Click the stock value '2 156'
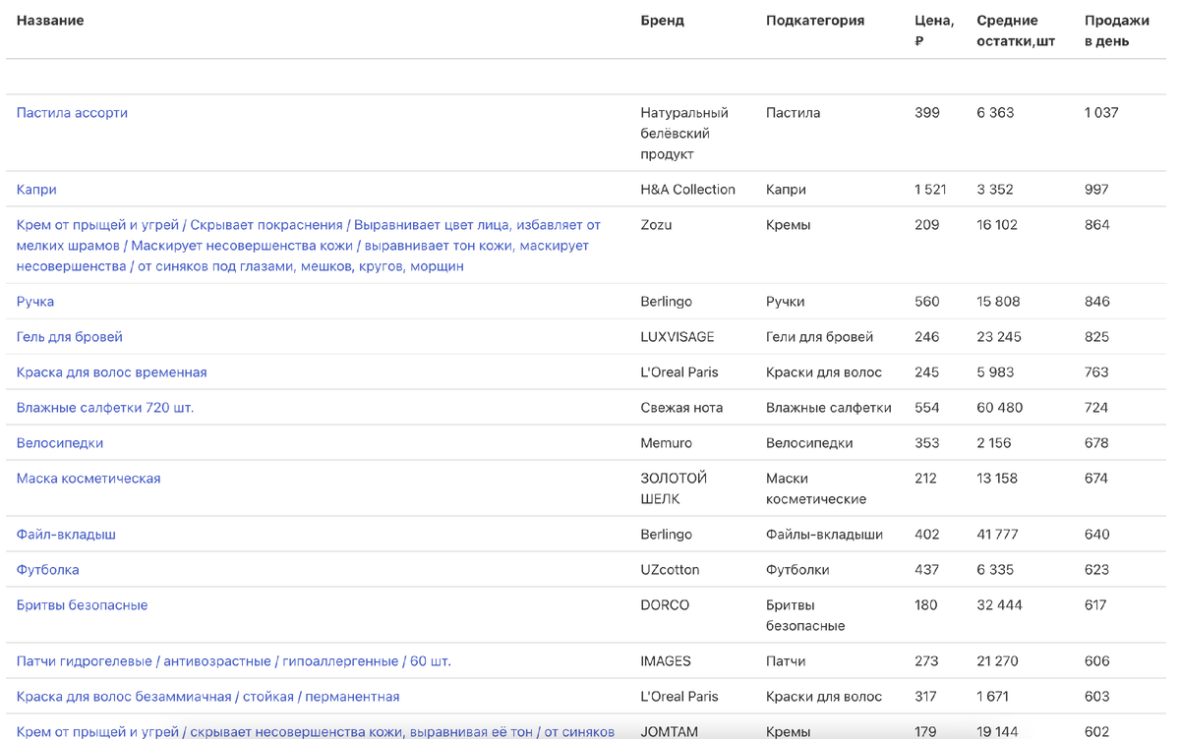Viewport: 1180px width, 739px height. tap(994, 443)
